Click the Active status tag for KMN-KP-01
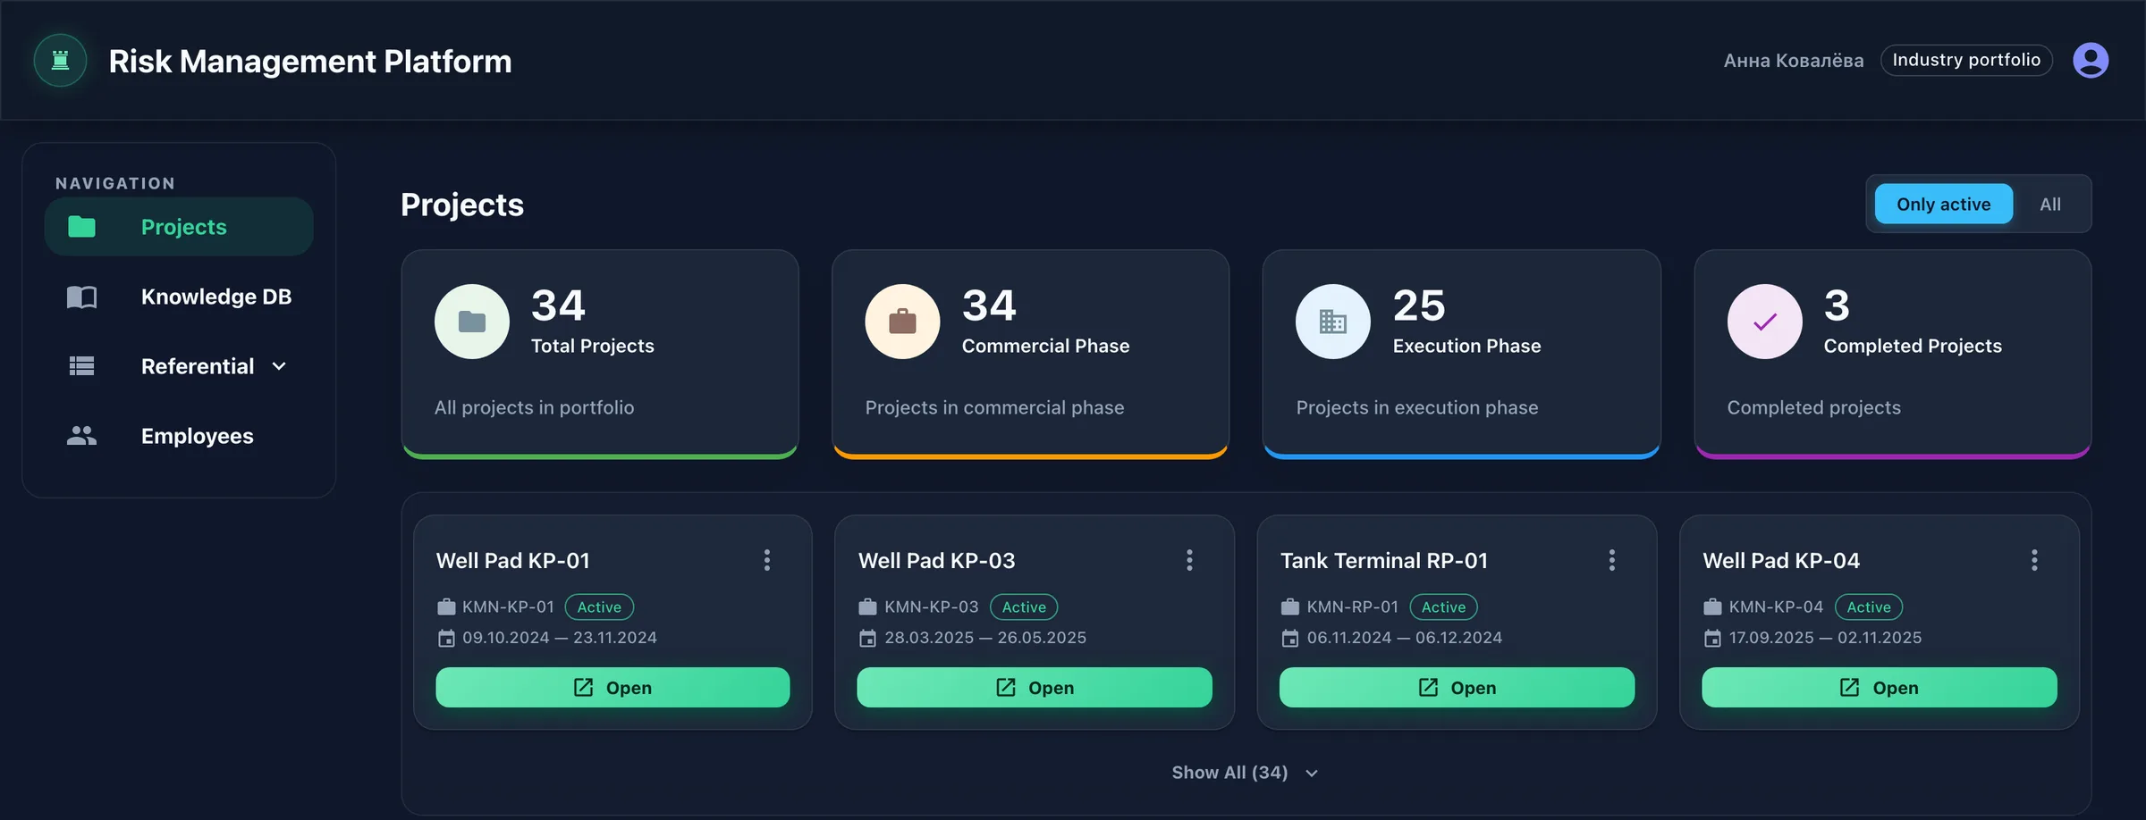Viewport: 2146px width, 820px height. click(x=599, y=607)
